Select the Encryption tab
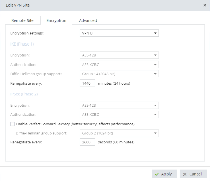Screen dimensions: 210x181 pos(56,20)
